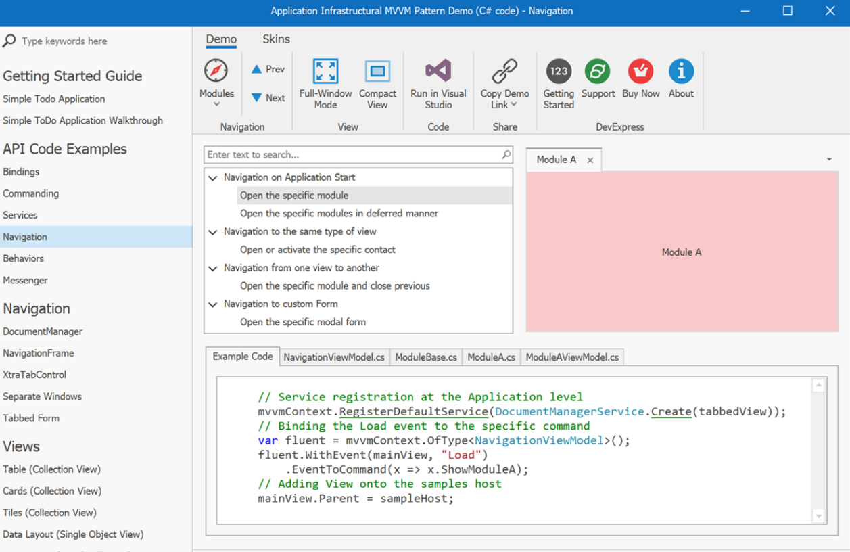Go to the previous module with Prev
850x552 pixels.
pos(268,69)
